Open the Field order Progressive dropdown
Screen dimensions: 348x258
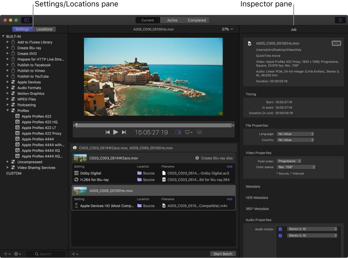coord(289,161)
